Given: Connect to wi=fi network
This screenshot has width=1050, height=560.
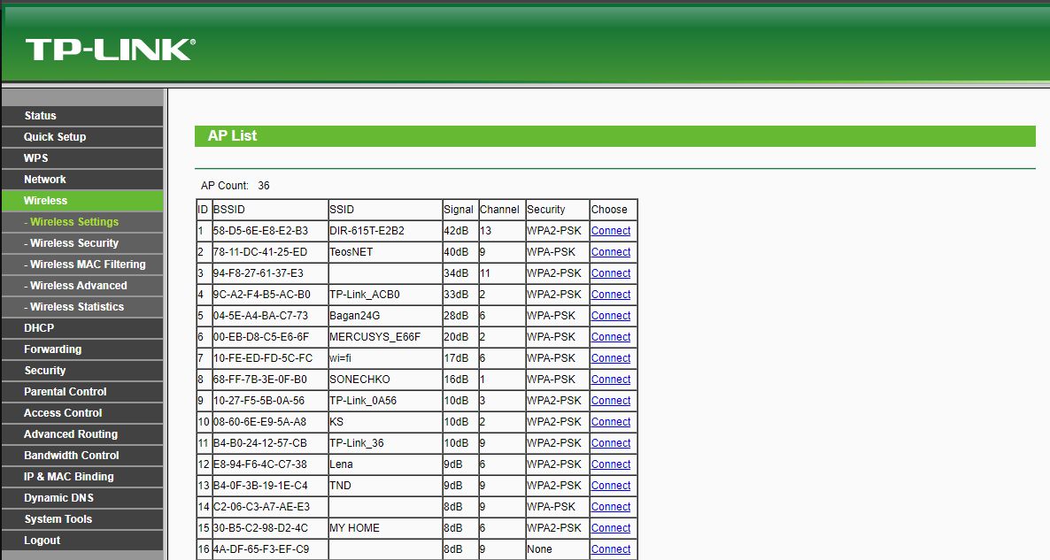Looking at the screenshot, I should pyautogui.click(x=611, y=358).
